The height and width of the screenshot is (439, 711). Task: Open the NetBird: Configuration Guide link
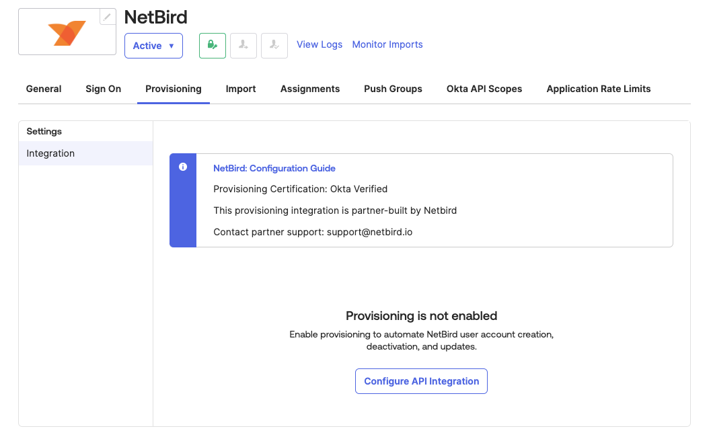point(274,168)
